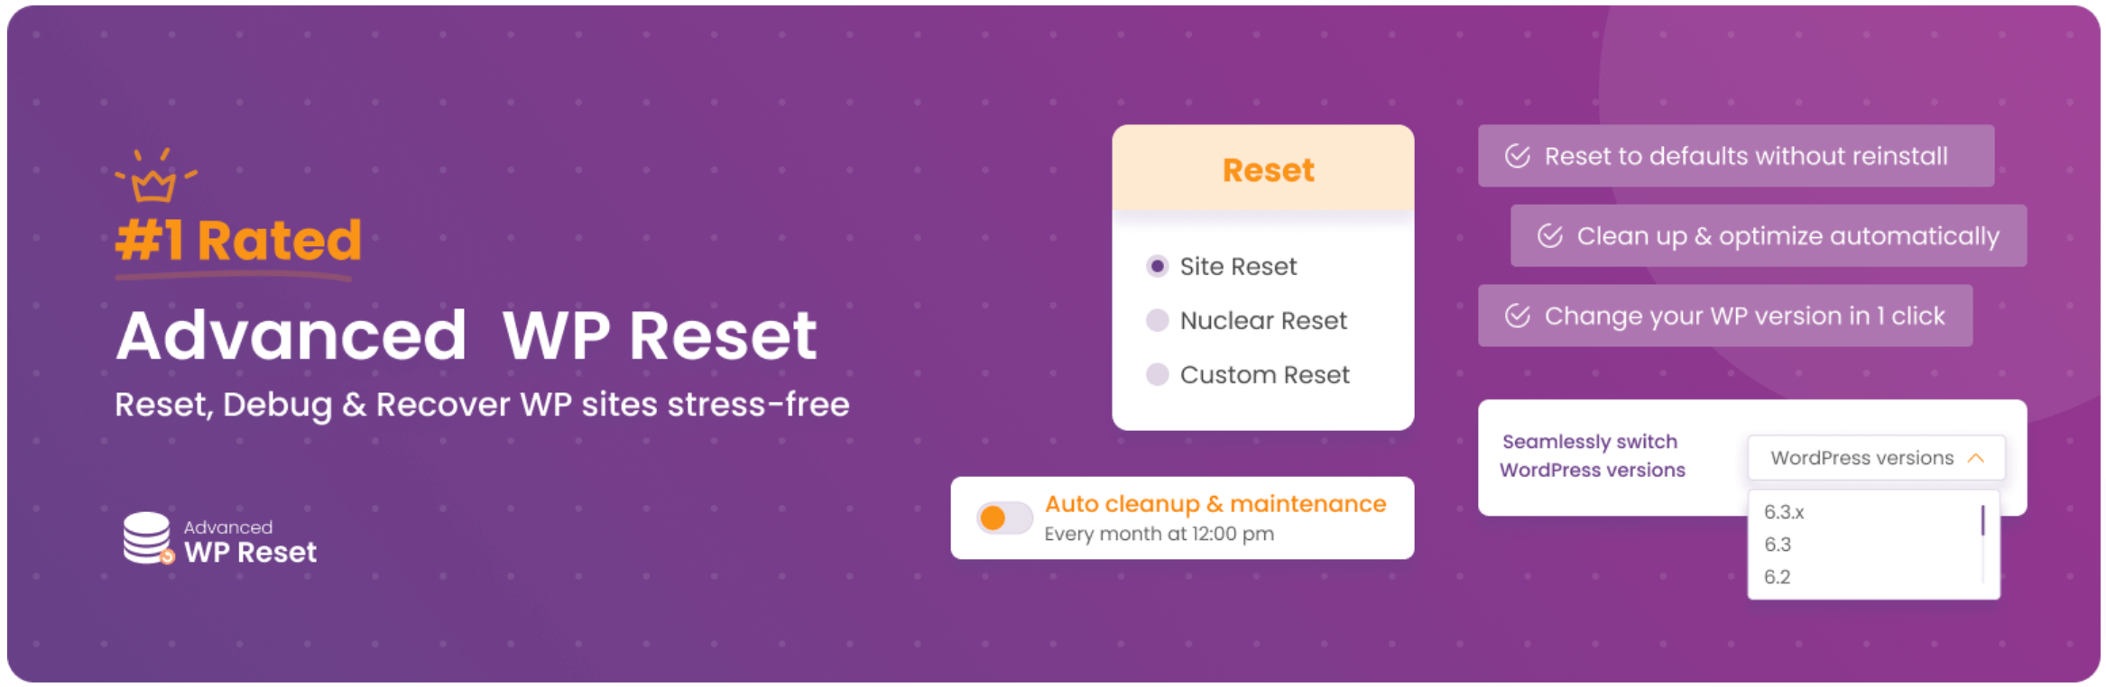Choose version 6.3 from the list
Viewport: 2106px width, 687px height.
pyautogui.click(x=1778, y=545)
